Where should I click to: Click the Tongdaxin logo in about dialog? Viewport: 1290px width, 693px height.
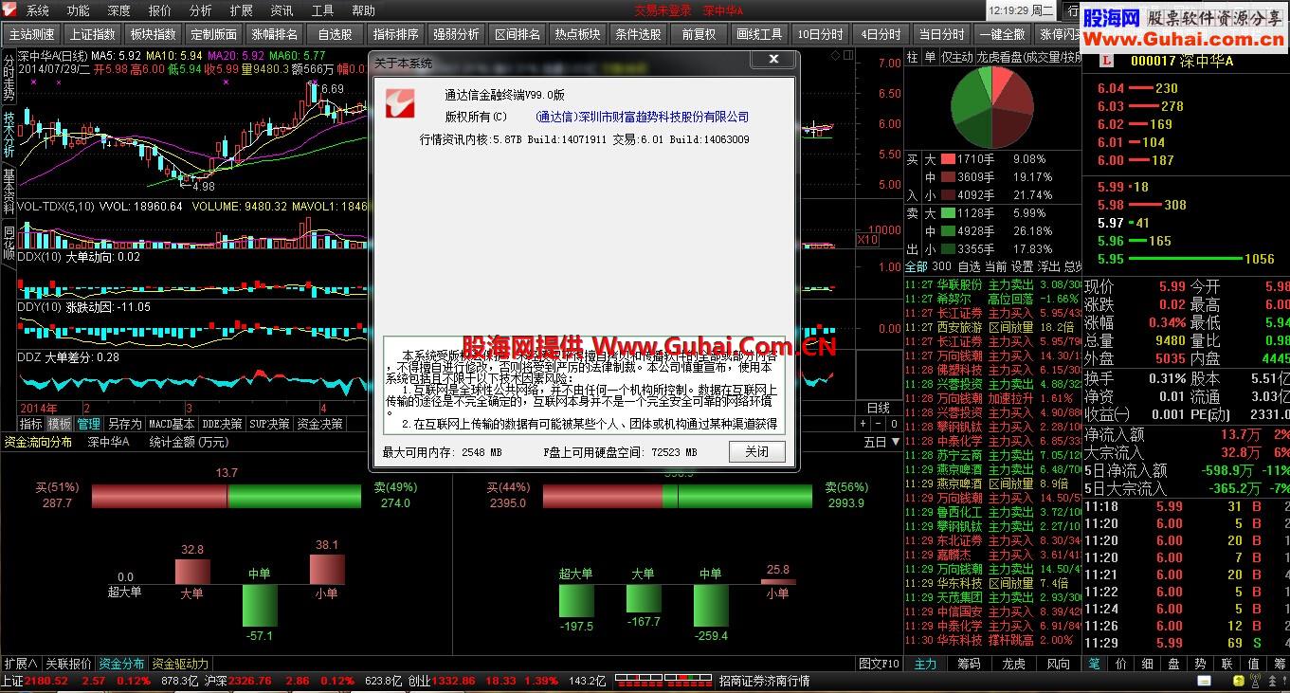400,101
